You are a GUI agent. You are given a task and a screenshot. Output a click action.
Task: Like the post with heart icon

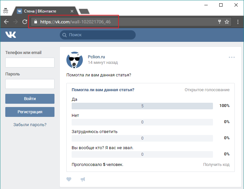tap(69, 179)
